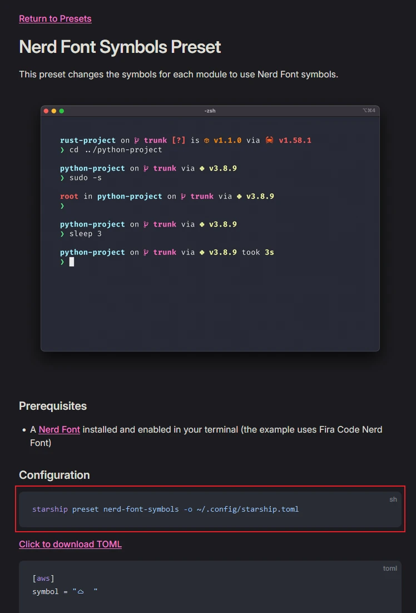Image resolution: width=416 pixels, height=613 pixels.
Task: Click the green dot in terminal titlebar
Action: [x=62, y=111]
